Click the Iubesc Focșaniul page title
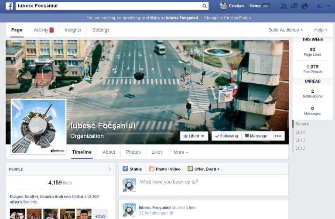The height and width of the screenshot is (219, 335). [103, 125]
